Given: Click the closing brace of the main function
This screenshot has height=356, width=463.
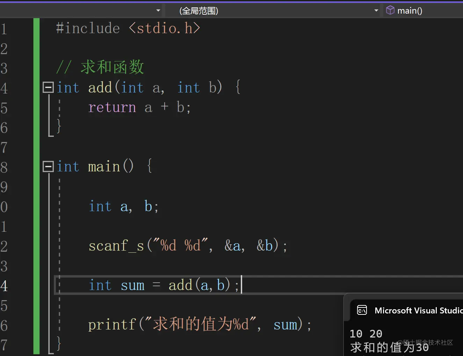Looking at the screenshot, I should point(59,344).
